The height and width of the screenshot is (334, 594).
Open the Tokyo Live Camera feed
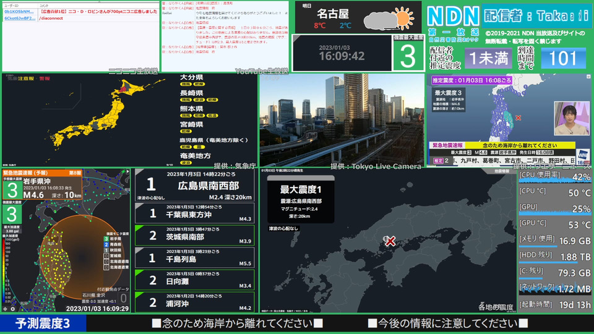342,119
